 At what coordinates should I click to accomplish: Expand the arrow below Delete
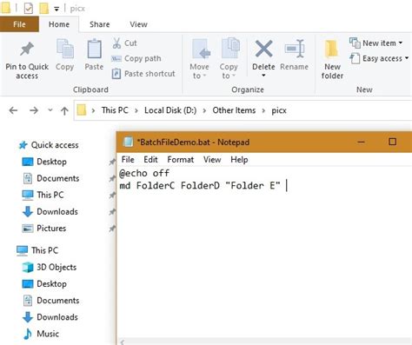tap(263, 76)
